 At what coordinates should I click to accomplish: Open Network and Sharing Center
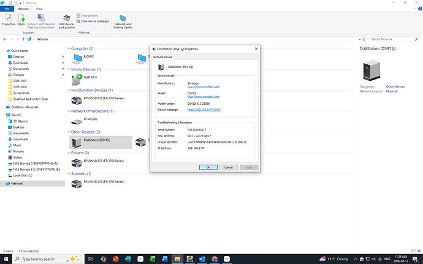pyautogui.click(x=123, y=22)
